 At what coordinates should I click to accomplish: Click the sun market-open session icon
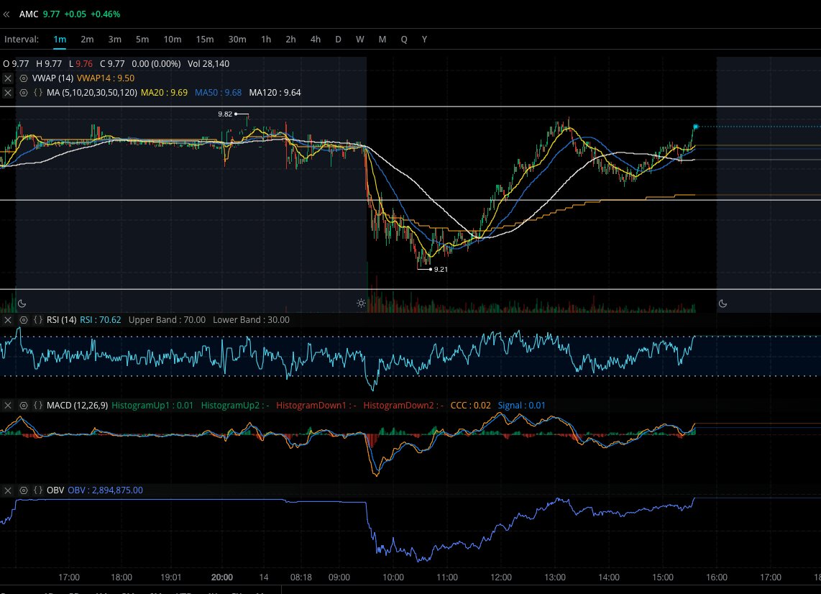pos(361,303)
